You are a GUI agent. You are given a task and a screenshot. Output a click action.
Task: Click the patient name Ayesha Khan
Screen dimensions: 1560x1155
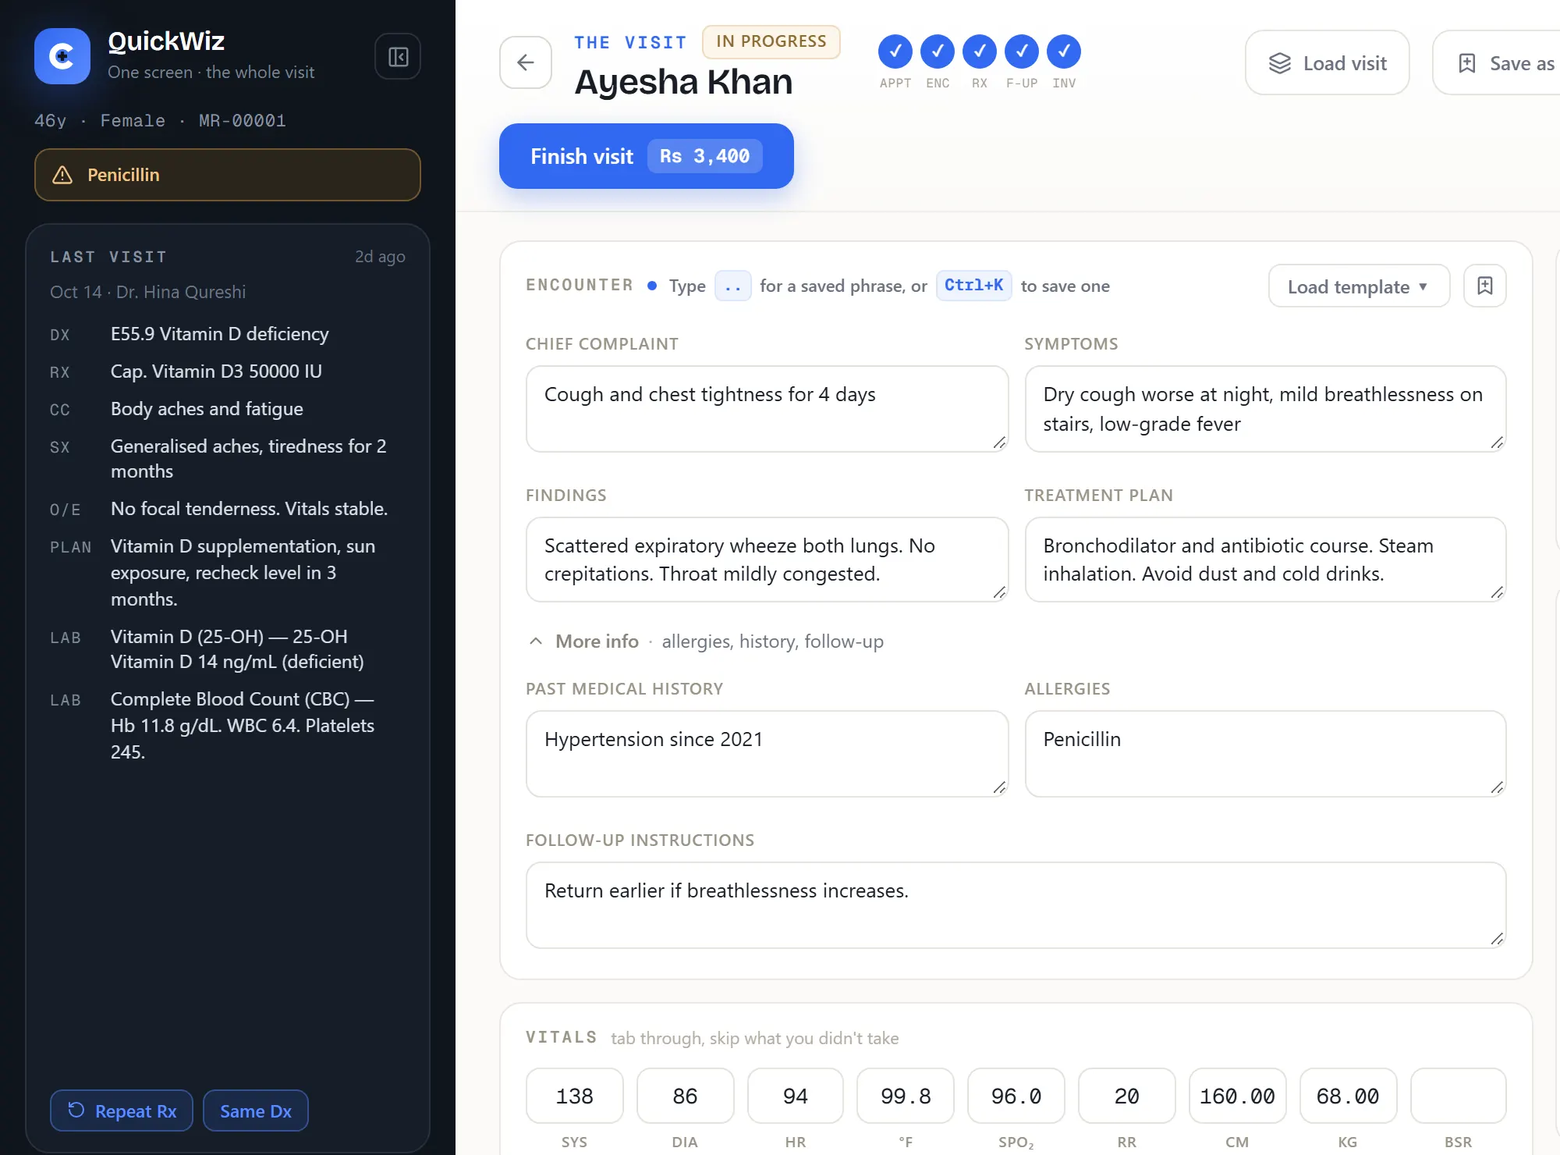[683, 82]
